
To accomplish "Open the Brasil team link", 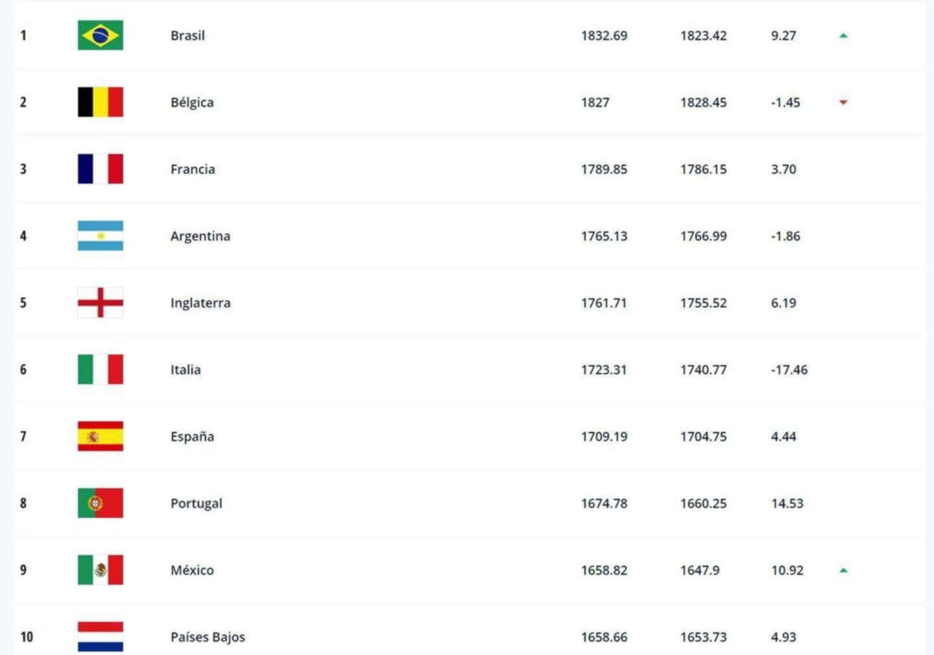I will coord(187,36).
